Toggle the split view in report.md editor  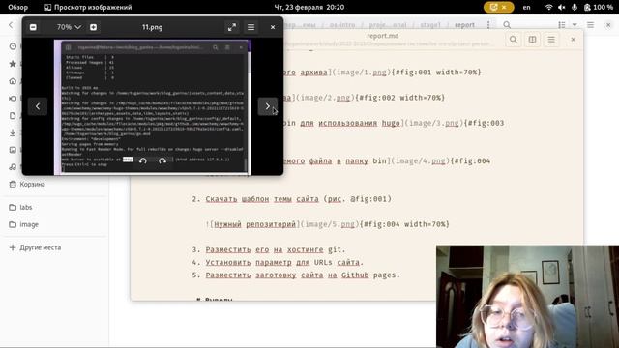click(532, 40)
